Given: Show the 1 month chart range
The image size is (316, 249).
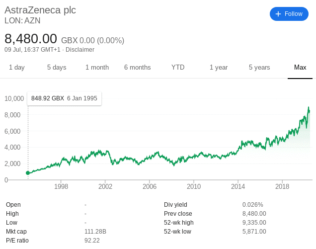Looking at the screenshot, I should click(x=97, y=67).
